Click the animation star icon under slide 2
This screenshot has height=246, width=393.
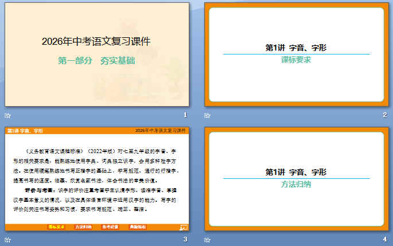[208, 116]
